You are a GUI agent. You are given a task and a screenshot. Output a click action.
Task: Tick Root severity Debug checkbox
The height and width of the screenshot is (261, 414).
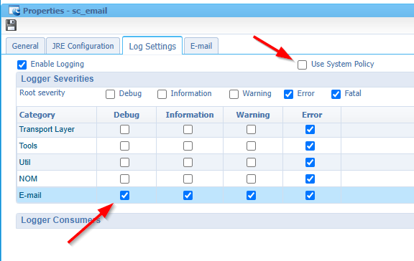pyautogui.click(x=110, y=94)
